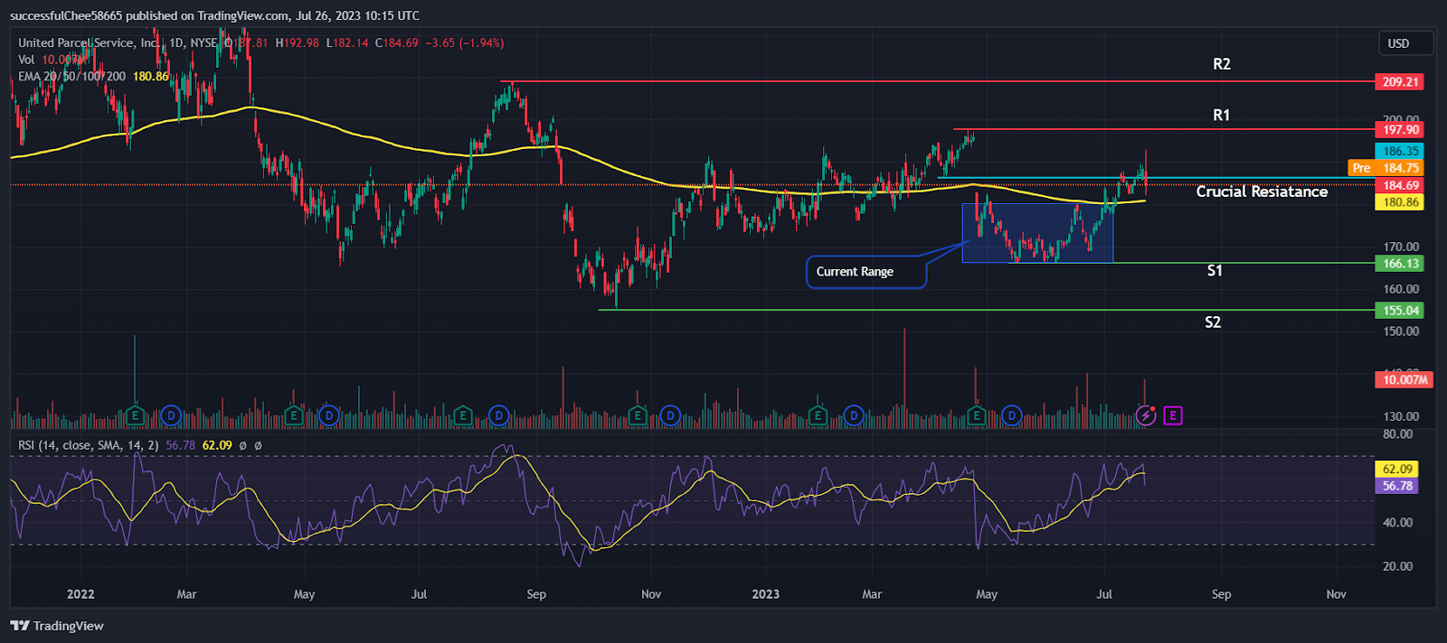Click the 80.00 level on the RSI scale

click(1397, 434)
